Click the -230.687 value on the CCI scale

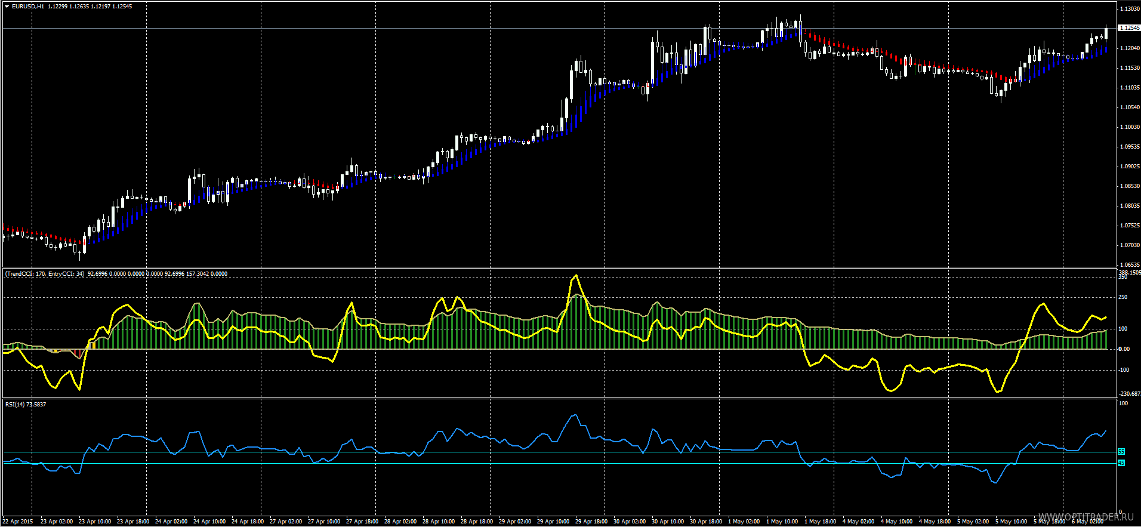(1129, 394)
